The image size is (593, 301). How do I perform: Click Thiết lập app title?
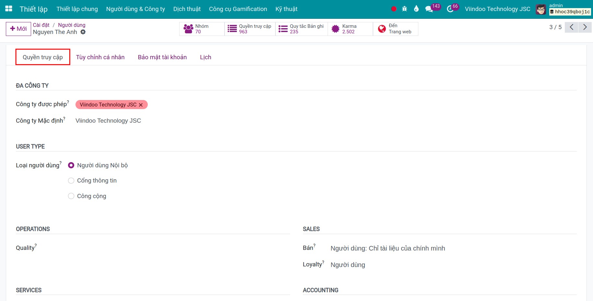point(34,9)
